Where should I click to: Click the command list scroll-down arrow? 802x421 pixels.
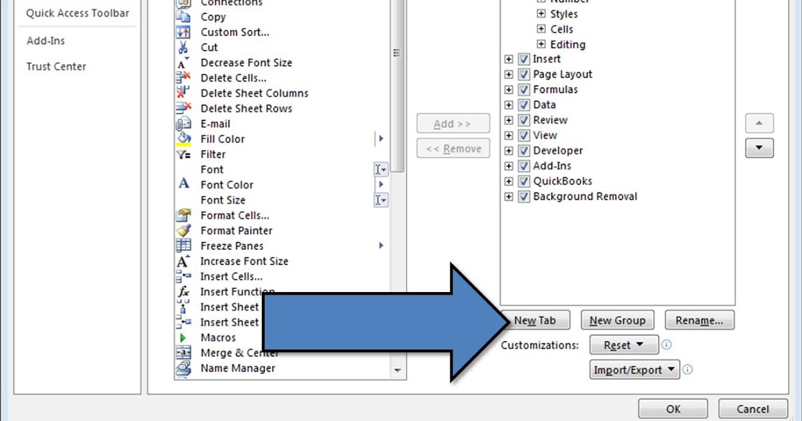(397, 370)
